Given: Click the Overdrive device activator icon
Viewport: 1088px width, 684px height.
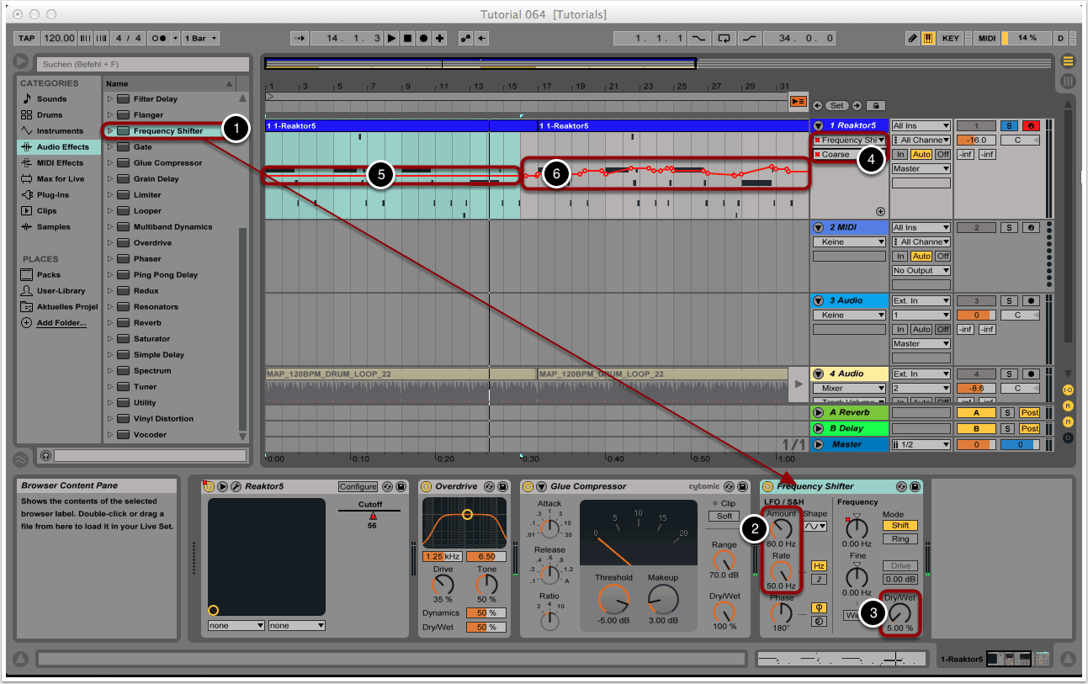Looking at the screenshot, I should click(x=426, y=486).
